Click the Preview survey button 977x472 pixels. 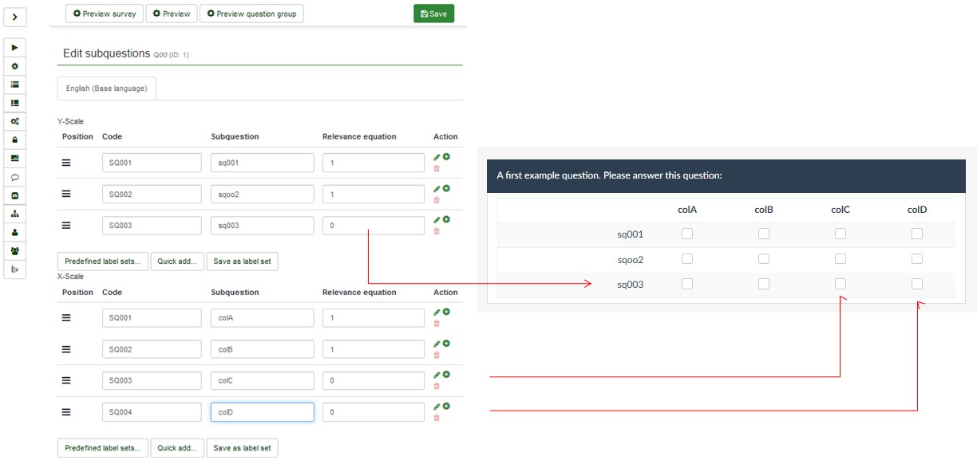(x=104, y=14)
